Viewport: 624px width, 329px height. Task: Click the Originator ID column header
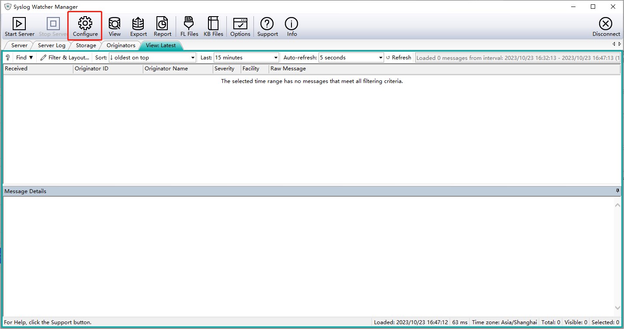pyautogui.click(x=108, y=69)
